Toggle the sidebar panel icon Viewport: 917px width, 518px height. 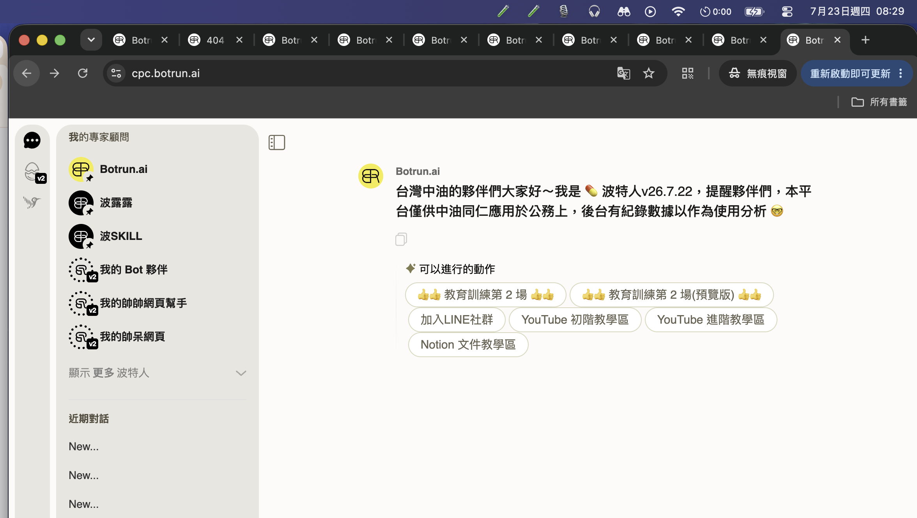tap(277, 143)
